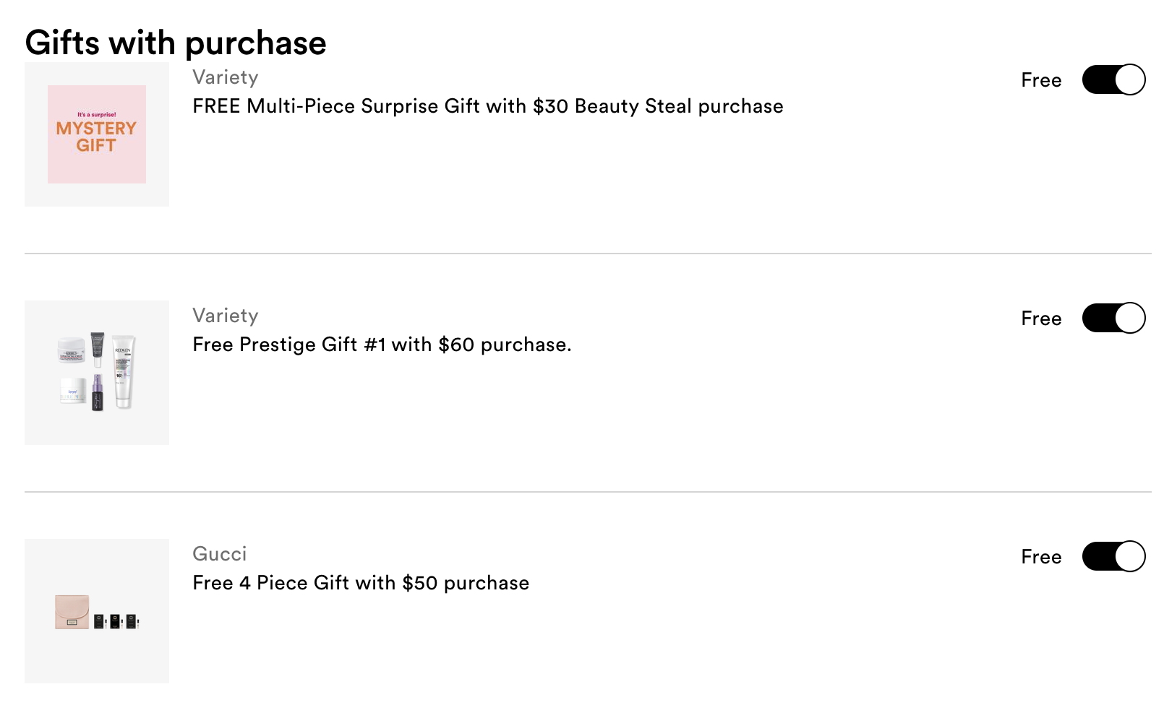Toggle the Multi-Piece Surprise Gift switch
The image size is (1164, 718).
(1113, 79)
